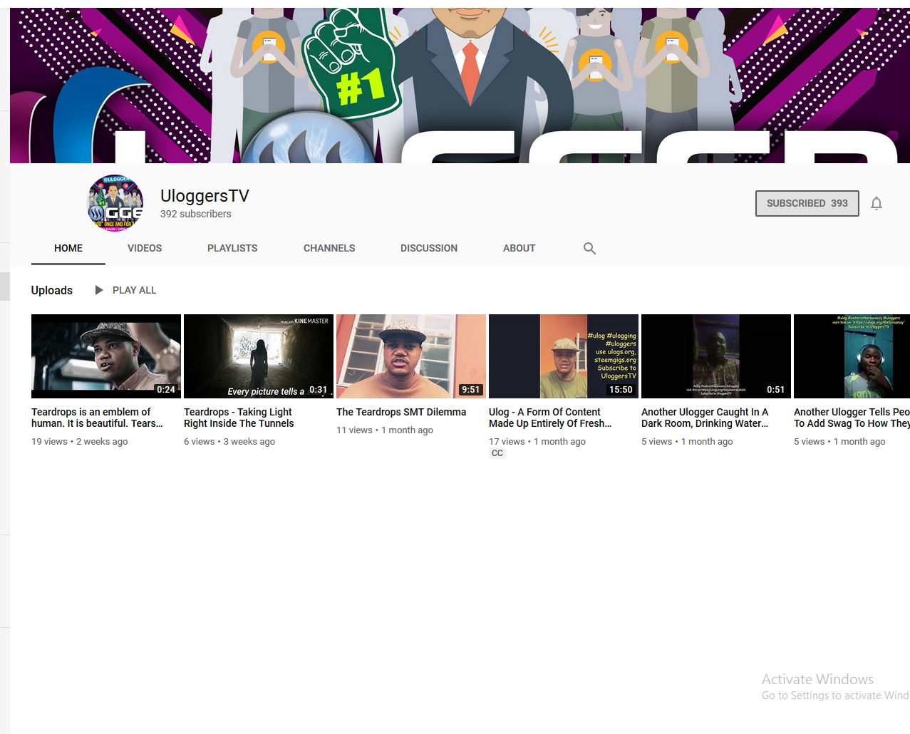Click the notification bell icon
This screenshot has width=910, height=734.
[877, 204]
